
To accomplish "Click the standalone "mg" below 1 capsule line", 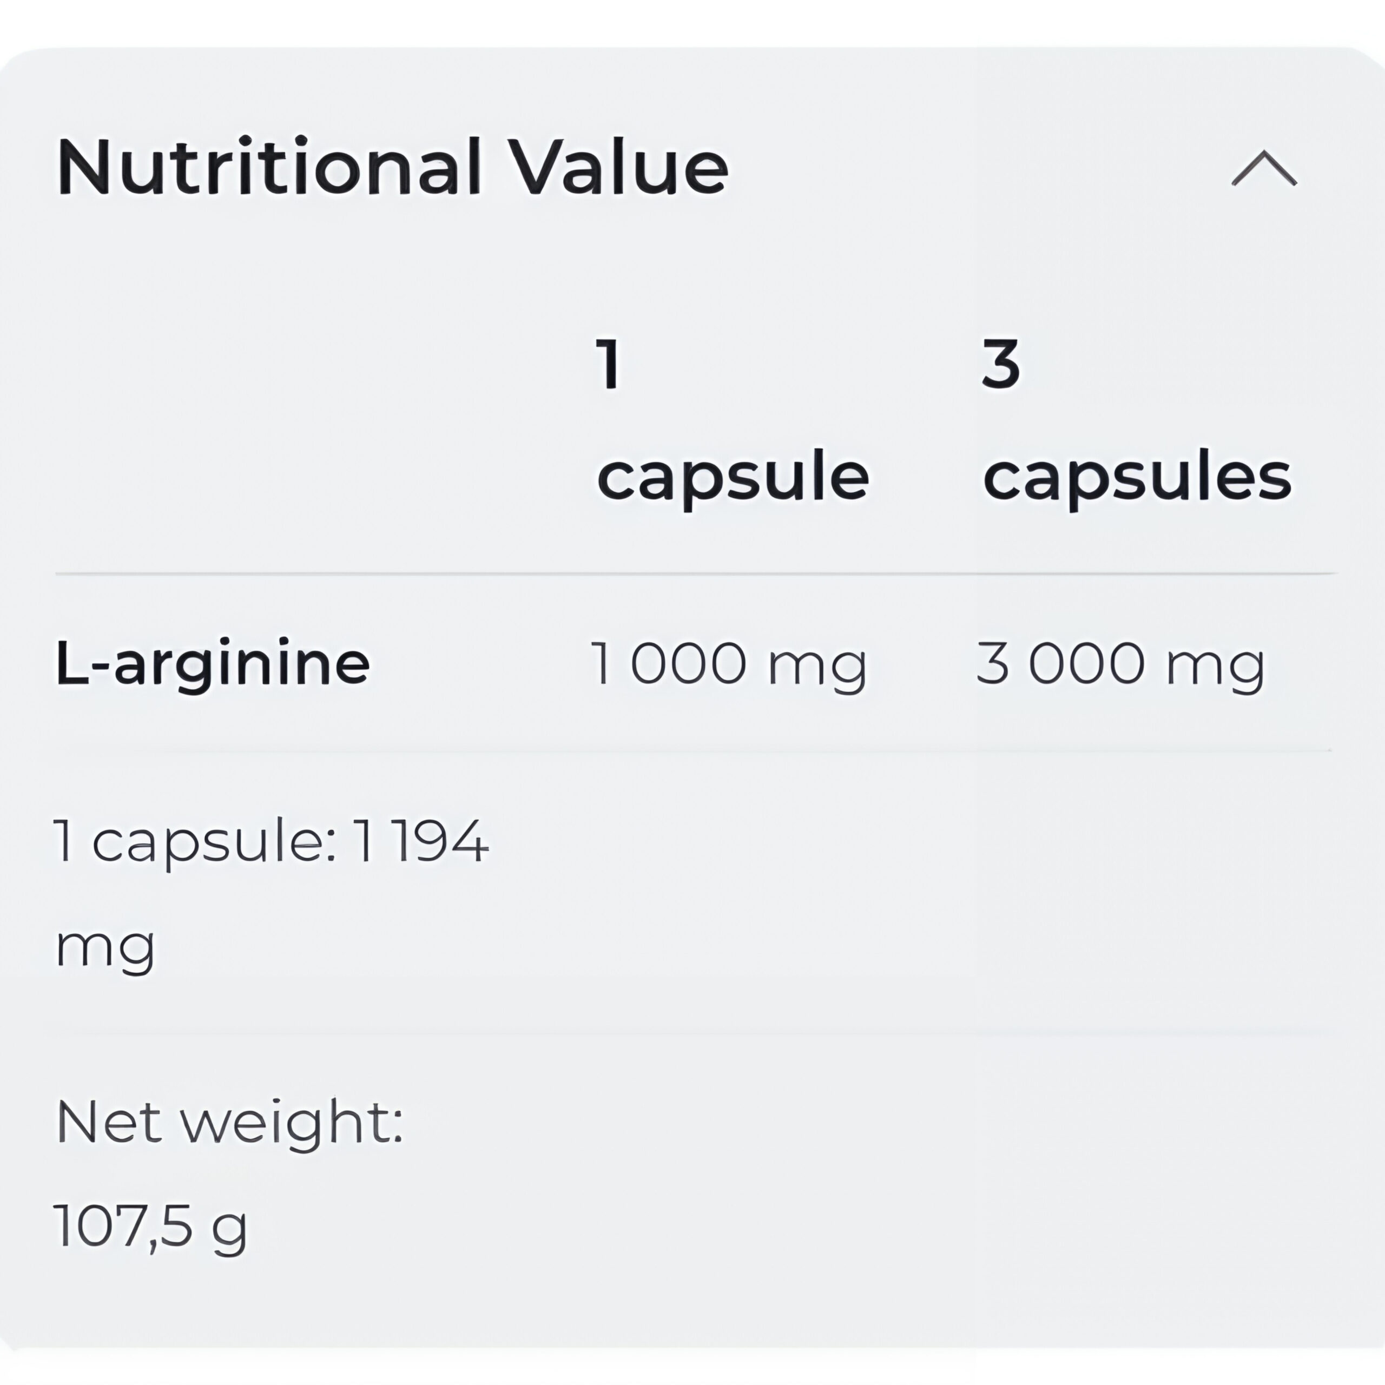I will pyautogui.click(x=104, y=949).
